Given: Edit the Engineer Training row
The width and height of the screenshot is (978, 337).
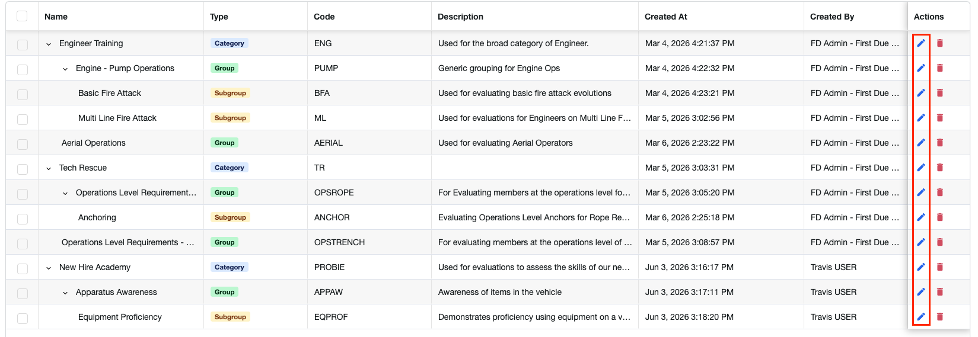Looking at the screenshot, I should tap(920, 43).
